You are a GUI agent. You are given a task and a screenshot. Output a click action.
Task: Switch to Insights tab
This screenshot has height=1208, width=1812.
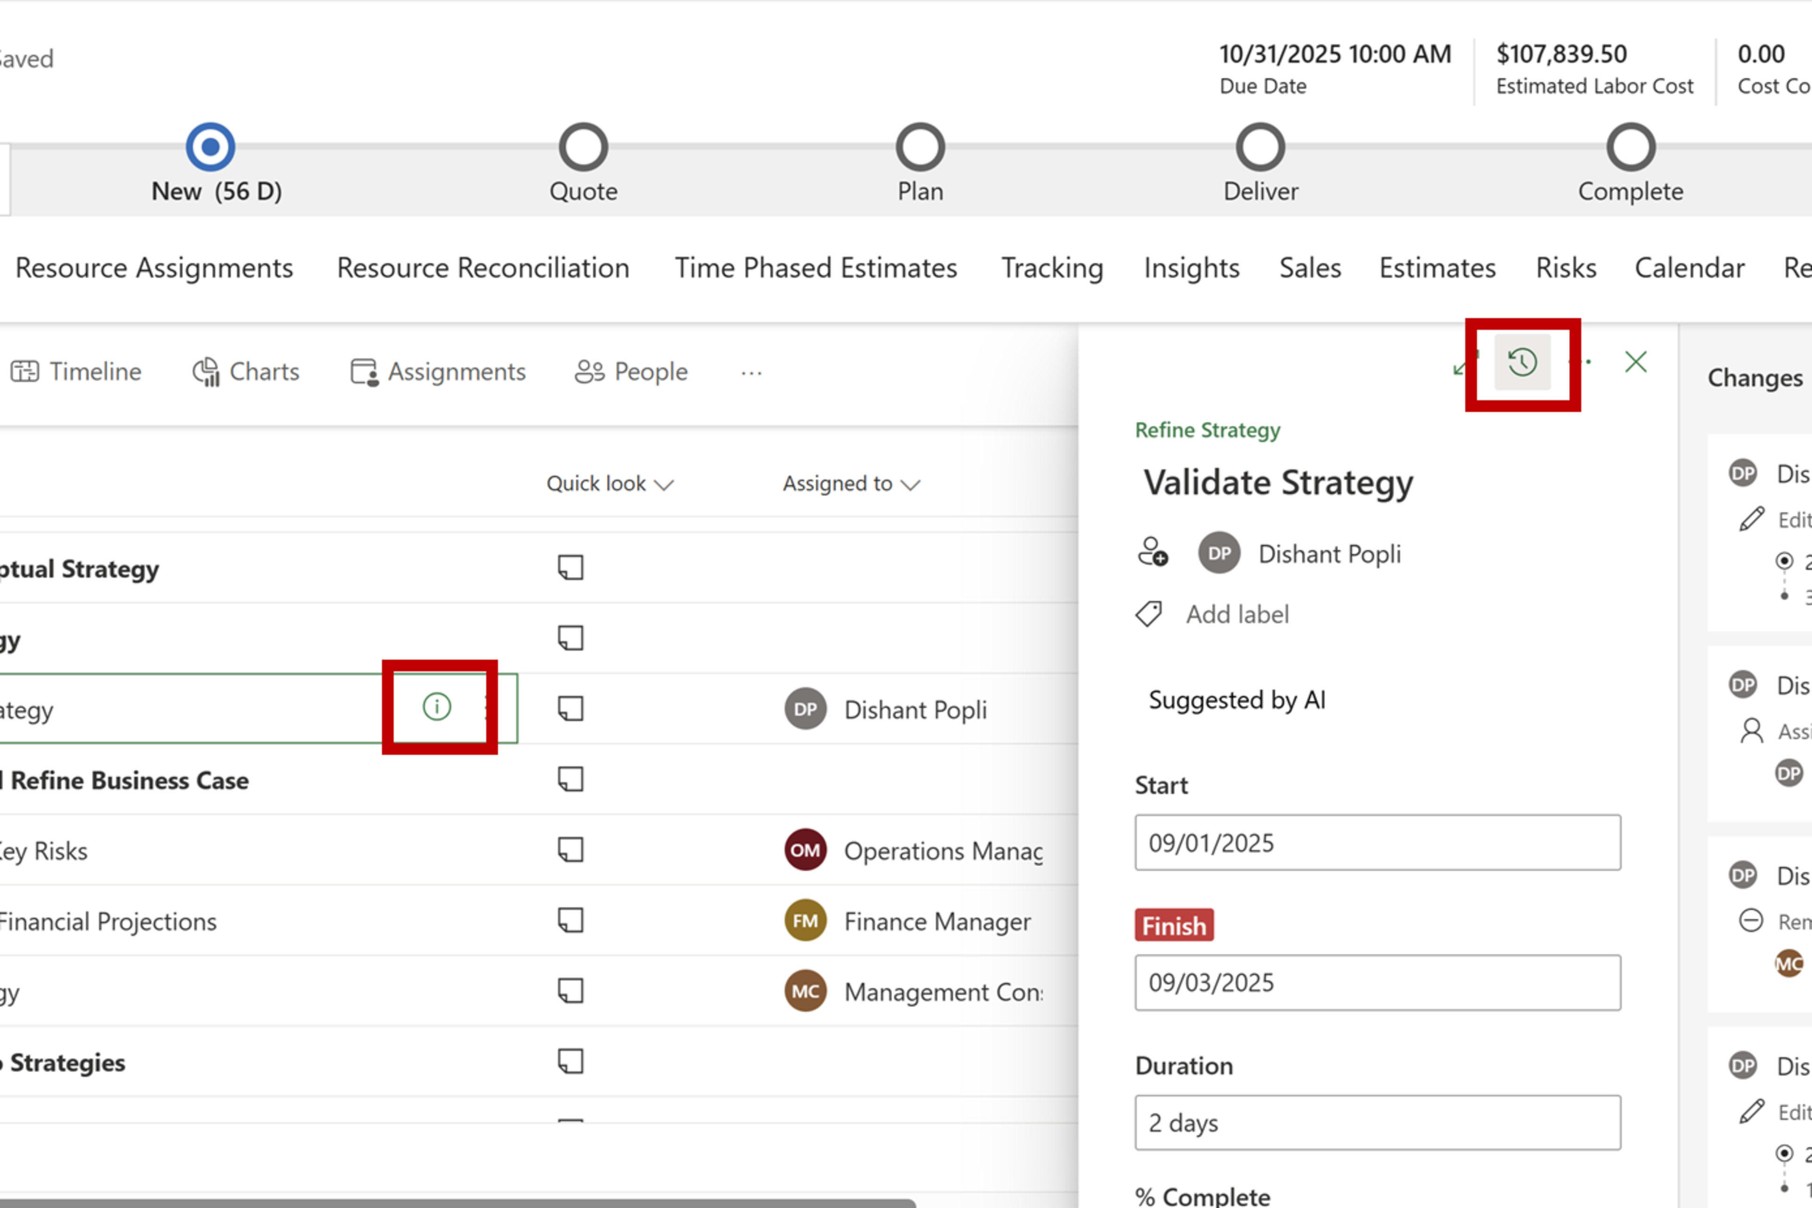click(1192, 268)
